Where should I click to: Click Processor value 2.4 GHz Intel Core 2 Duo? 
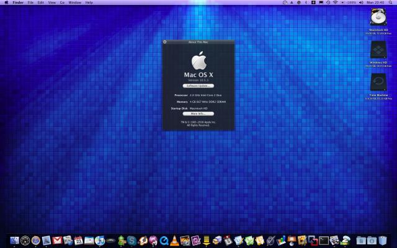click(205, 95)
